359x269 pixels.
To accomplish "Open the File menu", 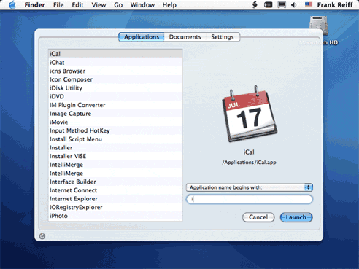I will point(58,5).
